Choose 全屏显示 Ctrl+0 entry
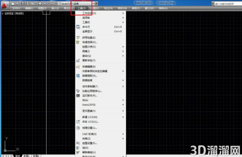This screenshot has height=157, width=242. [100, 31]
